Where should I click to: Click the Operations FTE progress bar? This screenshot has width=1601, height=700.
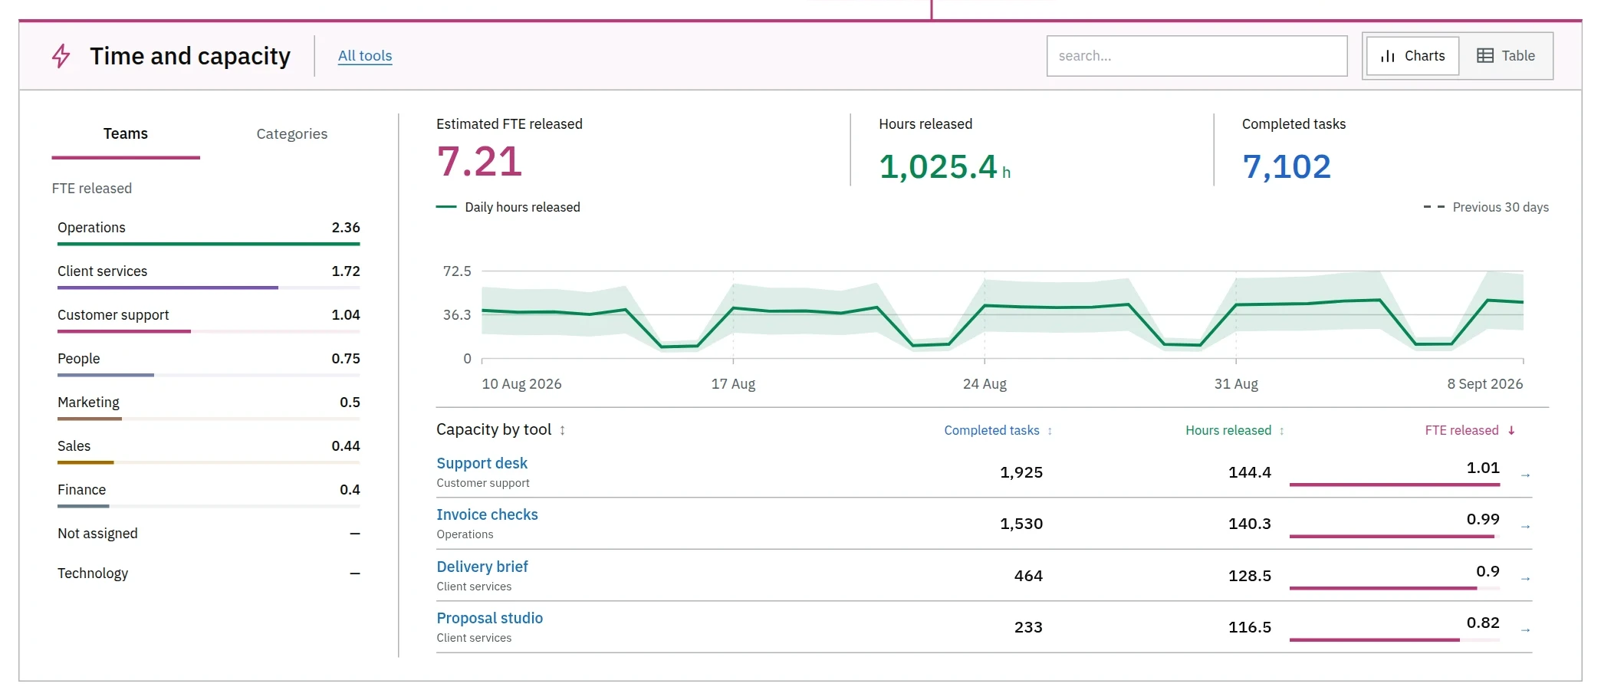click(x=209, y=245)
